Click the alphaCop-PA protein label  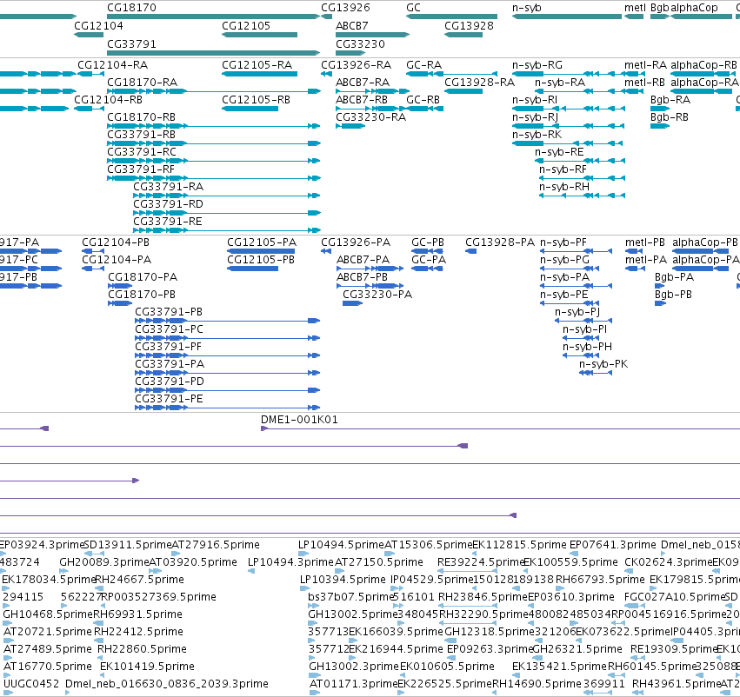(706, 259)
